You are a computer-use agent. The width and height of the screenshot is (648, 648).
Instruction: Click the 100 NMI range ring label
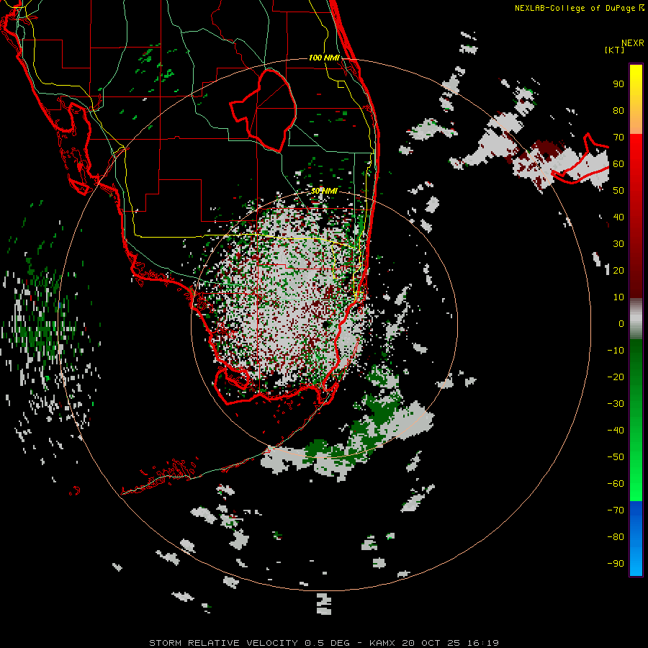[325, 58]
